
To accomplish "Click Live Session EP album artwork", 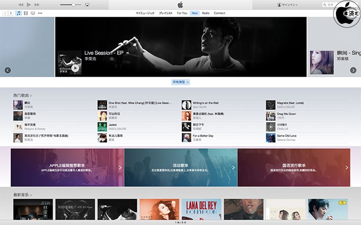I will tap(70, 62).
